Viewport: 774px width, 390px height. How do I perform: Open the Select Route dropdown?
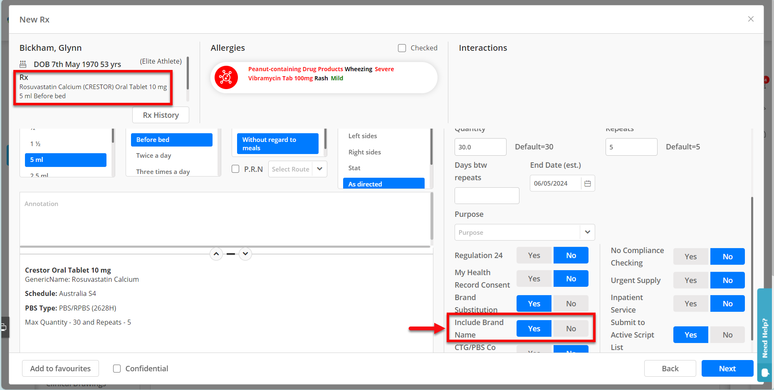[x=298, y=169]
